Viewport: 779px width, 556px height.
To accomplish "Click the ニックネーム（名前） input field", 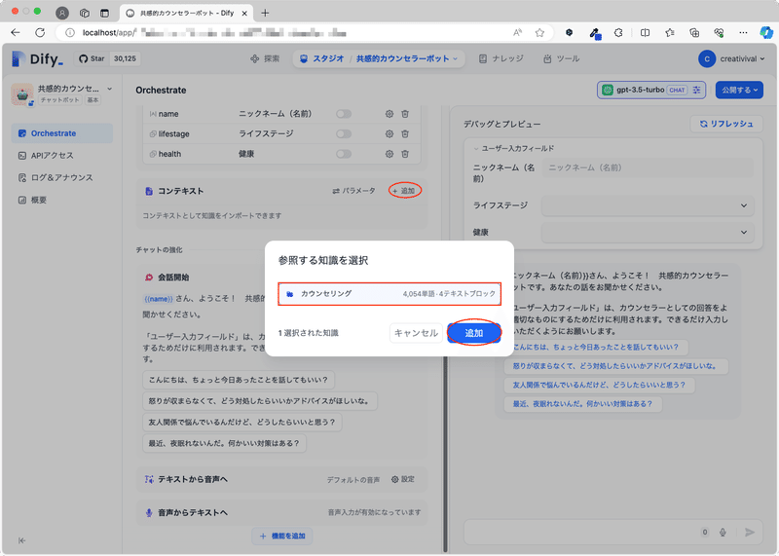I will [x=648, y=167].
